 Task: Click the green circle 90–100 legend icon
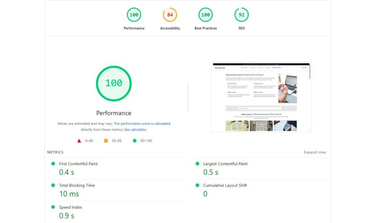(x=135, y=141)
